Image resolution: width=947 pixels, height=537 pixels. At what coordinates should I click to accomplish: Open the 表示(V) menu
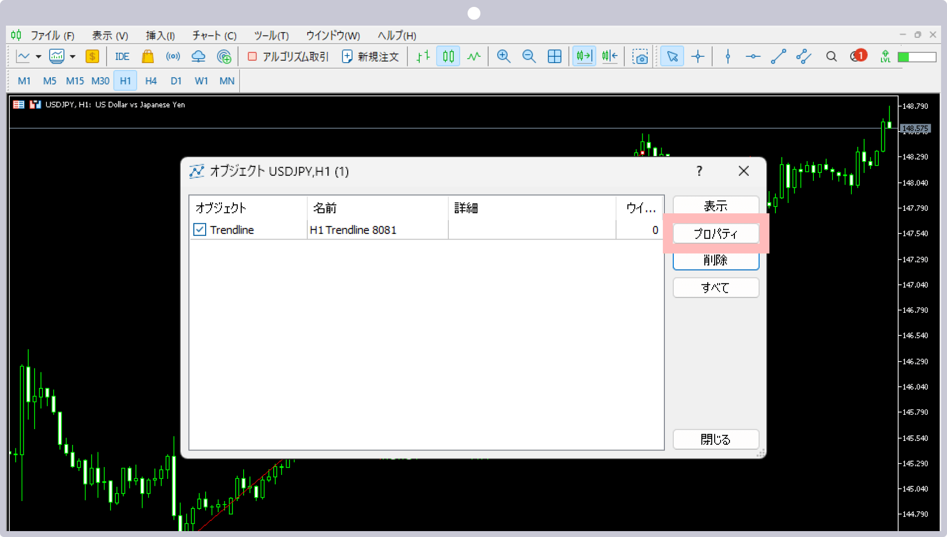pos(110,35)
